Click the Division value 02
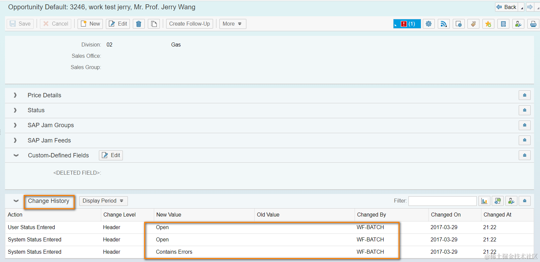Screen dimensions: 540x262 tap(110, 45)
